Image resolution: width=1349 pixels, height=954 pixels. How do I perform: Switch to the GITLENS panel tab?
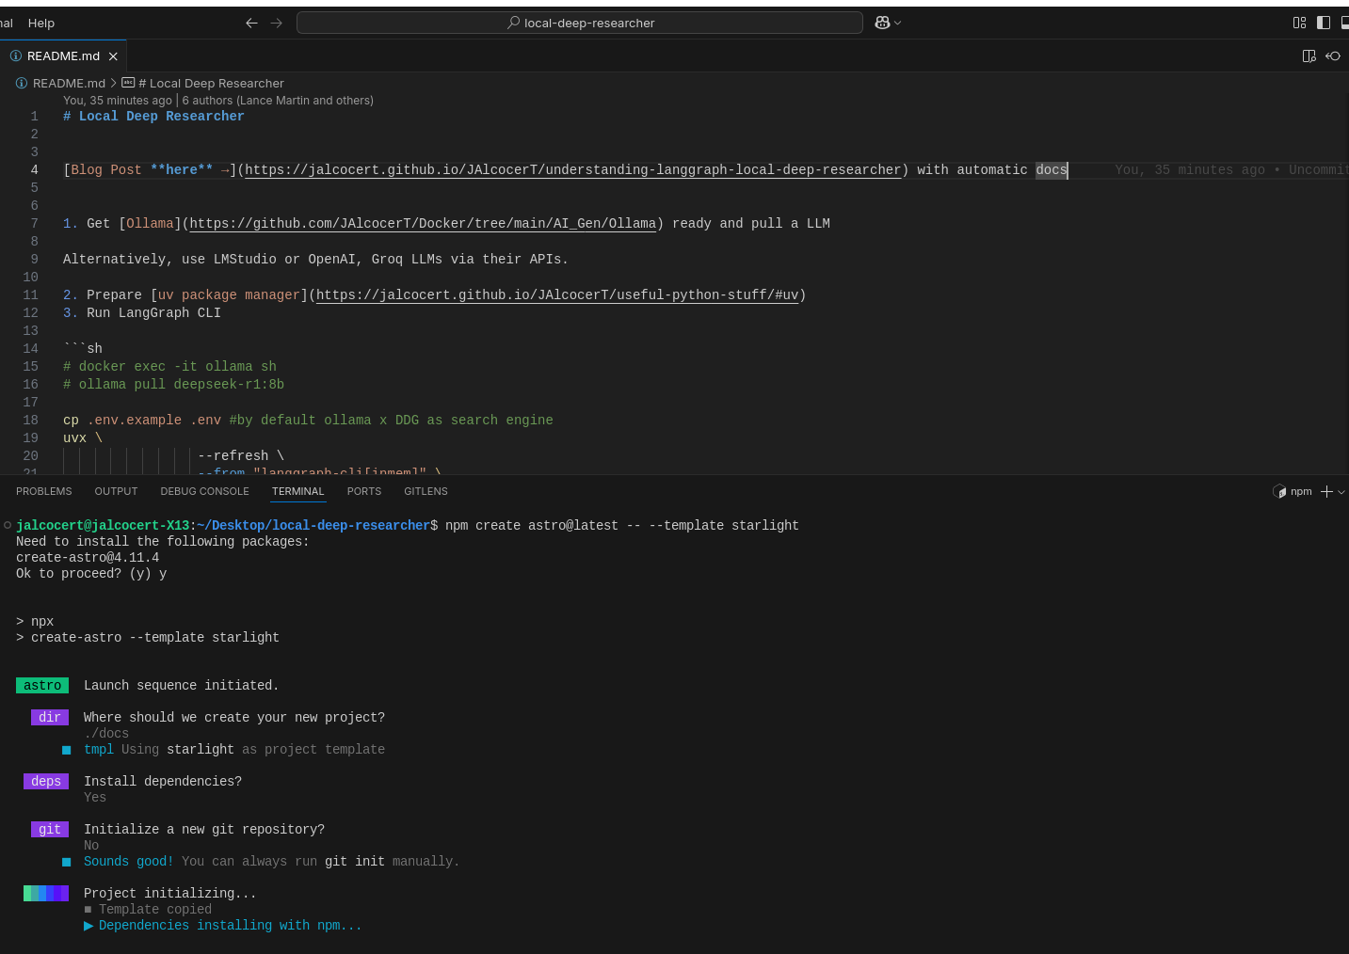pyautogui.click(x=426, y=491)
